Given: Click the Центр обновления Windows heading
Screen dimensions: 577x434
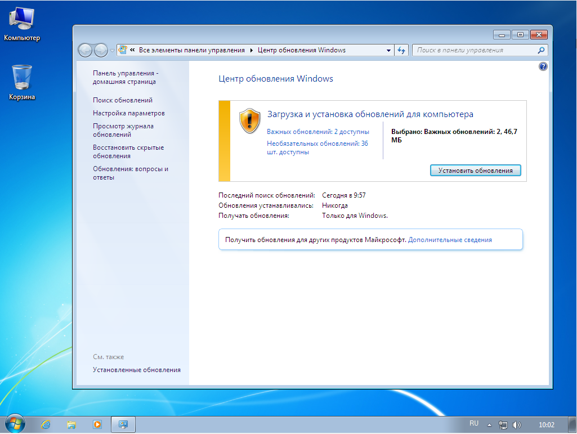Looking at the screenshot, I should tap(276, 79).
